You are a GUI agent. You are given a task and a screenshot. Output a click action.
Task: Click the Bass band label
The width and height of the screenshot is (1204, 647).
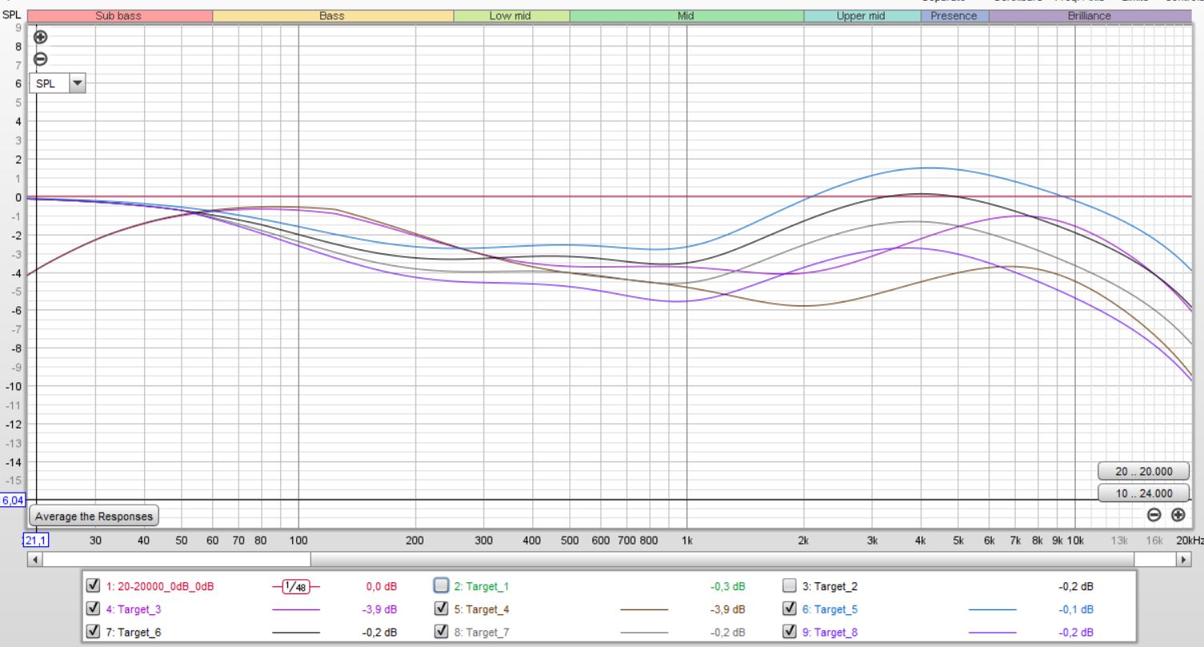click(x=332, y=15)
